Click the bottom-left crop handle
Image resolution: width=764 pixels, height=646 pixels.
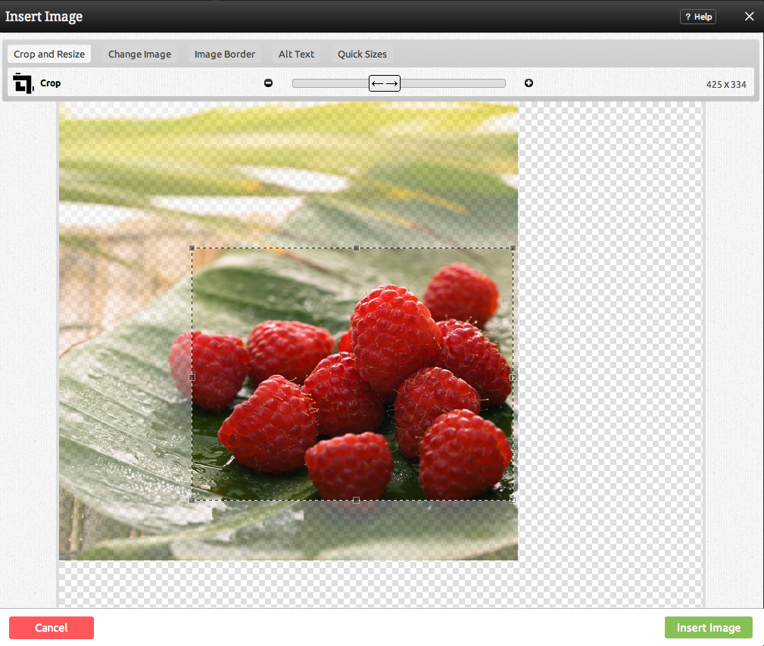192,500
